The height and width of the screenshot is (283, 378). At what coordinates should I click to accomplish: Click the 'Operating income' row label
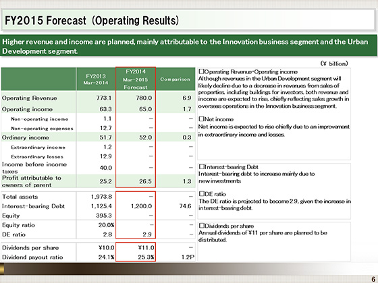[27, 109]
